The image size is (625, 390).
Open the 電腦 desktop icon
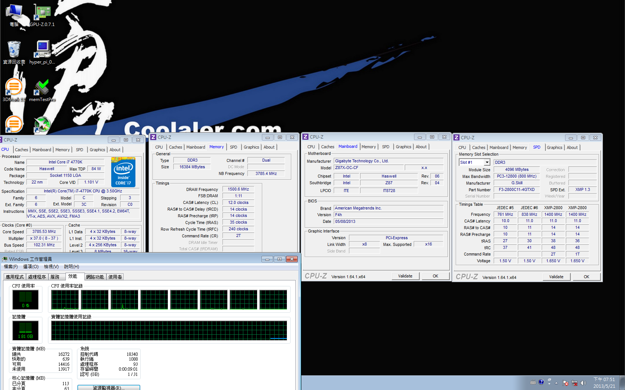coord(14,15)
